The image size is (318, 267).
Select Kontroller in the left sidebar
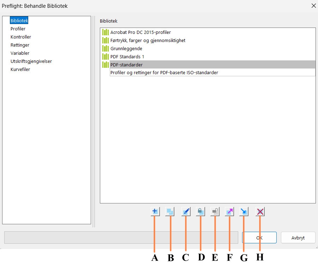[20, 37]
